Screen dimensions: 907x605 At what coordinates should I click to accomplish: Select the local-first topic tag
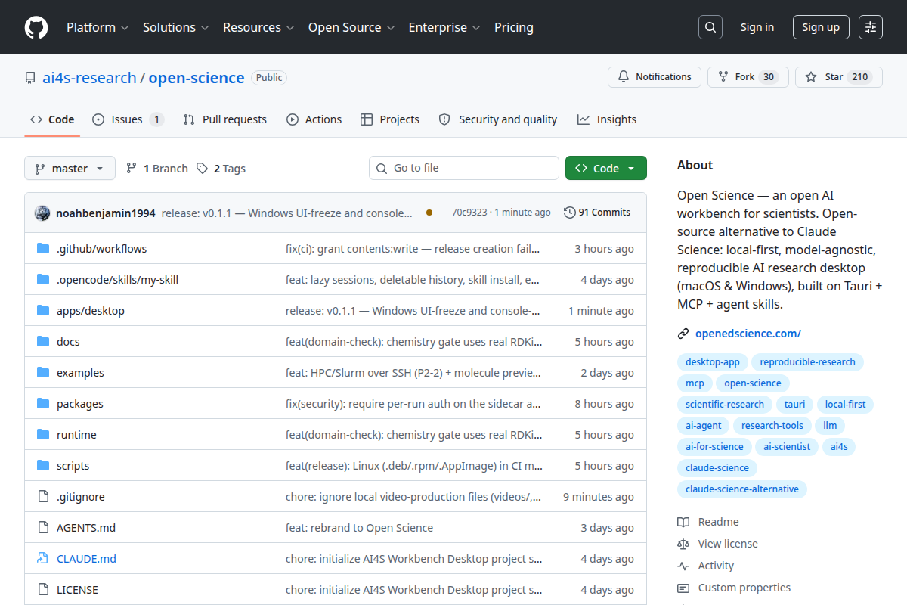coord(846,405)
